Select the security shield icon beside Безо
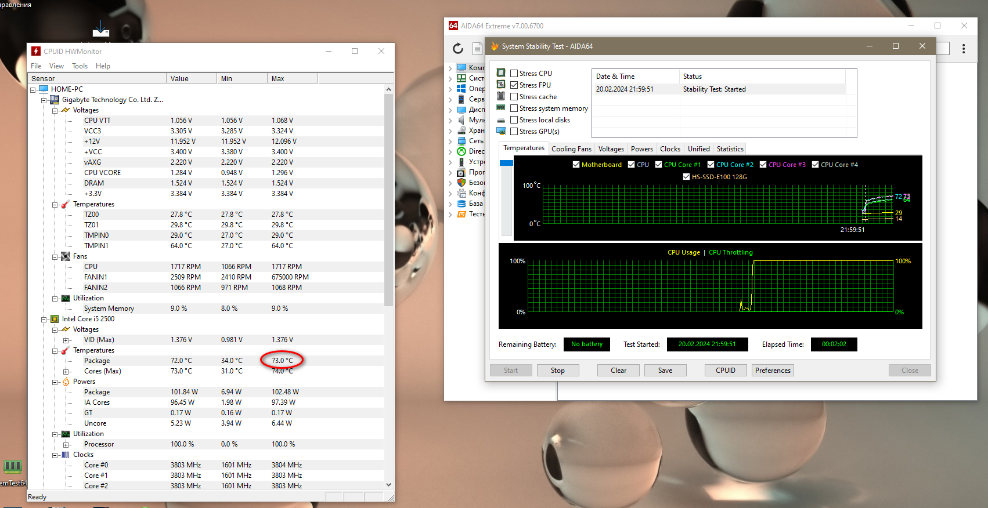988x508 pixels. coord(461,182)
